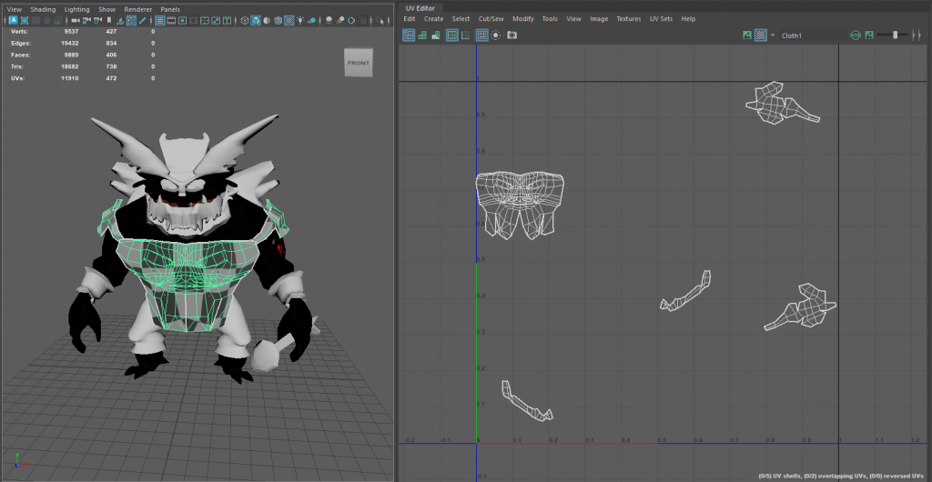Adjust the dim image slider handle

point(896,35)
